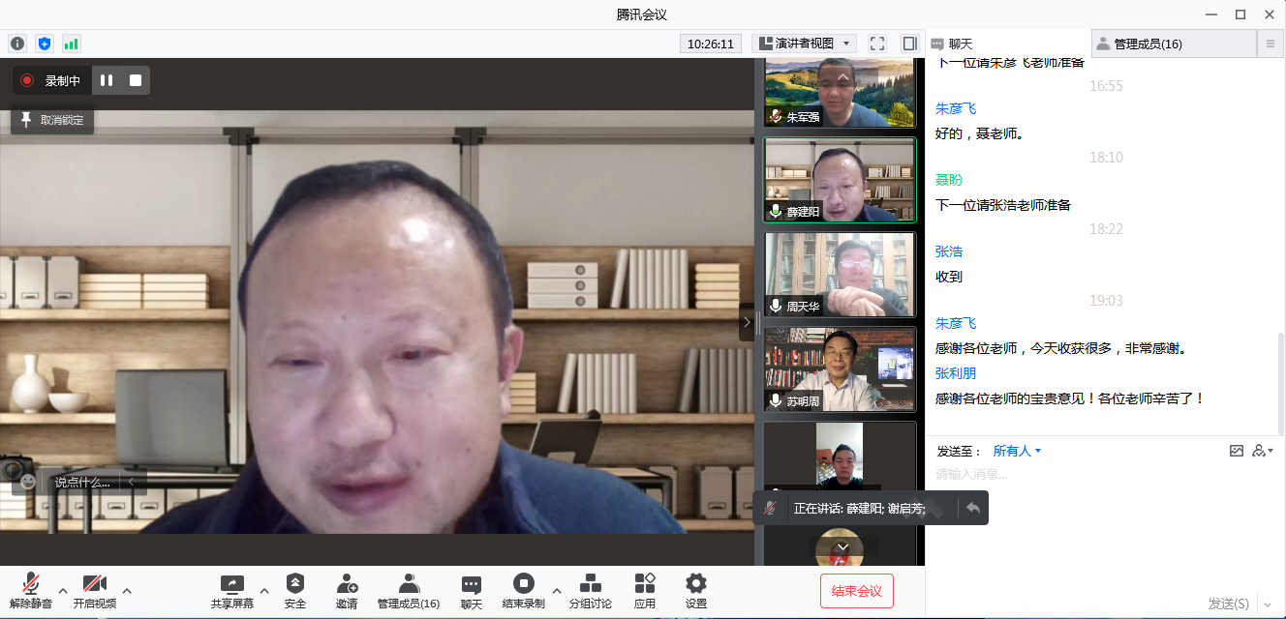Pause the recording
Screen dimensions: 1286x619
(x=107, y=80)
